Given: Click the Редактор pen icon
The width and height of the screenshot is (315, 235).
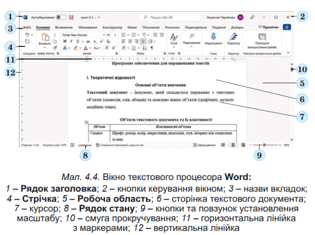Looking at the screenshot, I should 233,37.
